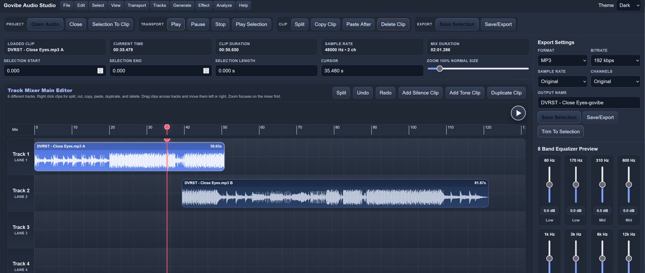The height and width of the screenshot is (273, 645).
Task: Click the zoom slider handle
Action: [440, 69]
